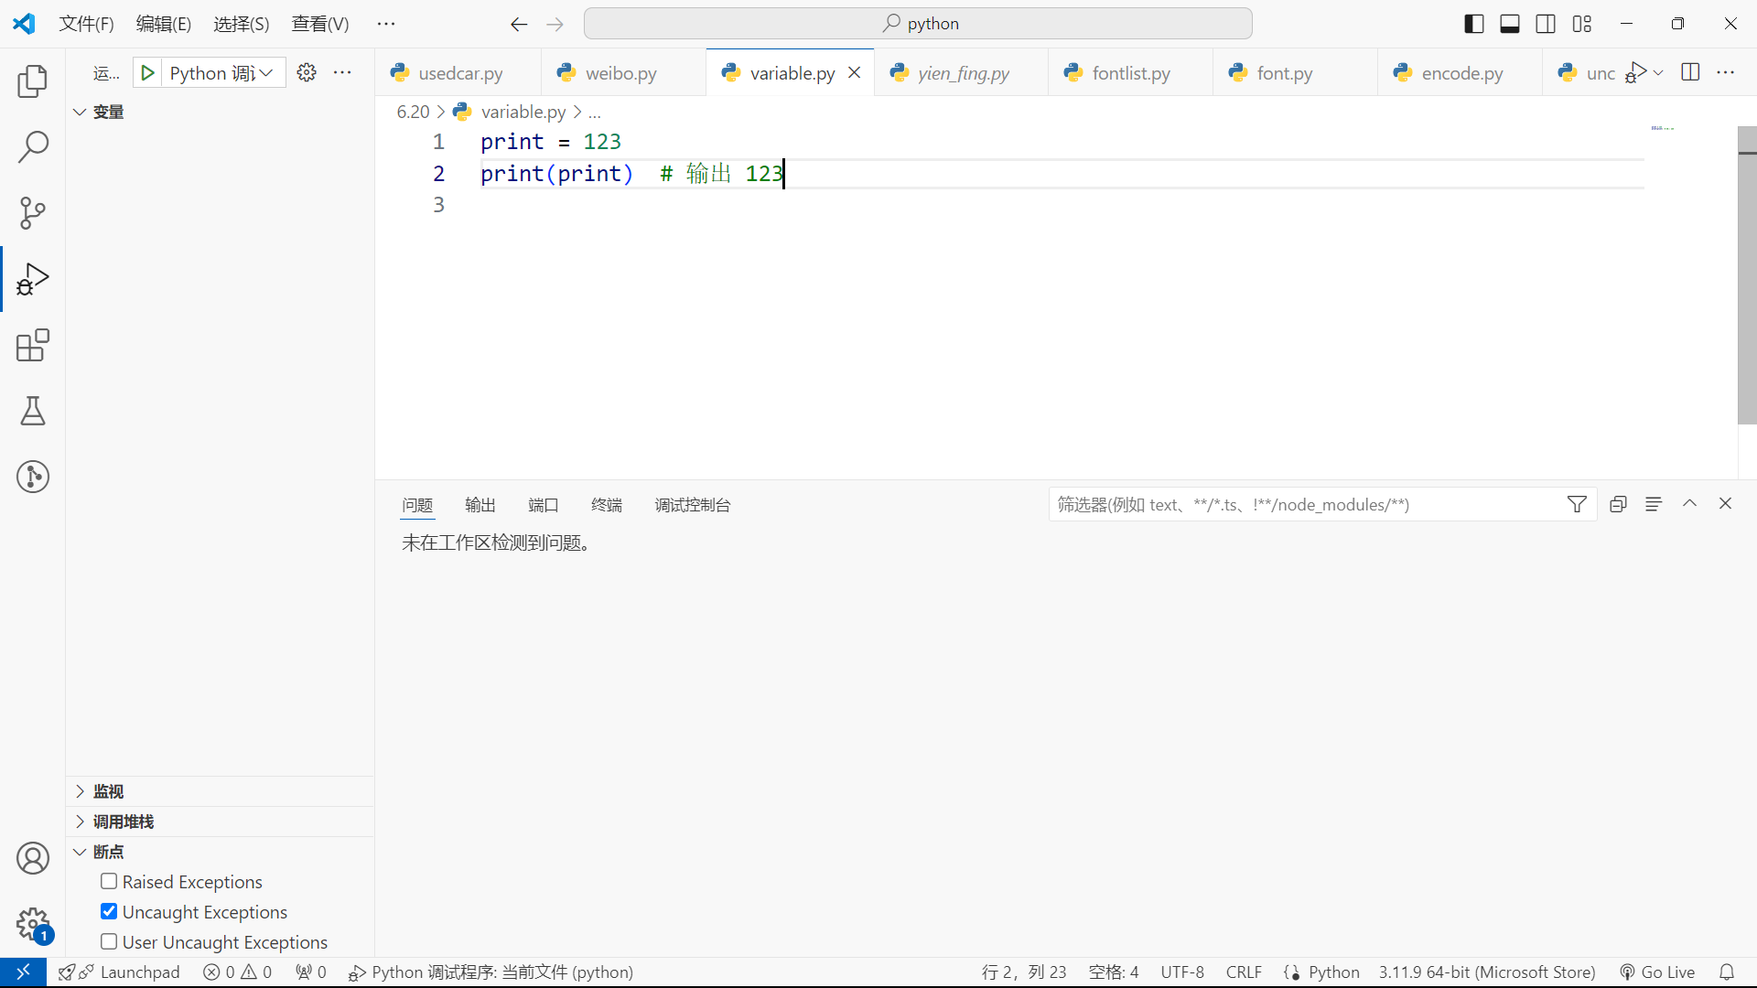Enable Raised Exceptions breakpoint checkbox
Viewport: 1757px width, 988px height.
(109, 881)
